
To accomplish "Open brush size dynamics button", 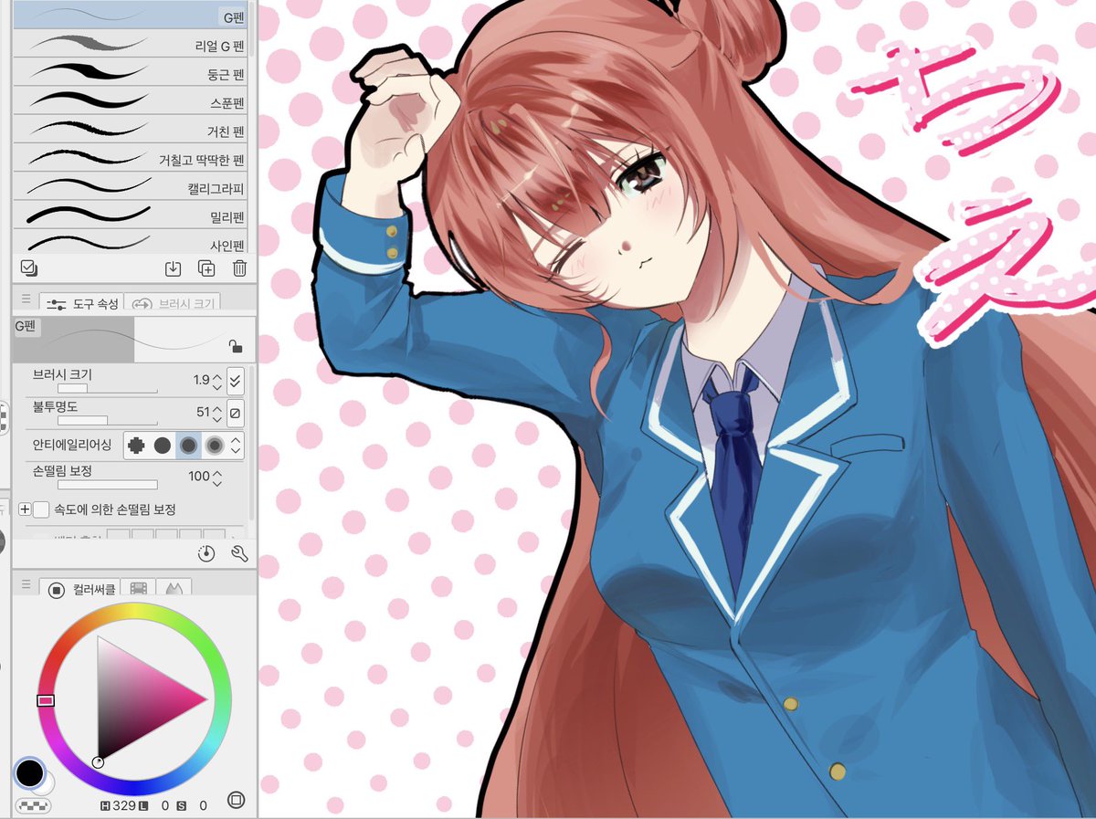I will click(x=235, y=381).
